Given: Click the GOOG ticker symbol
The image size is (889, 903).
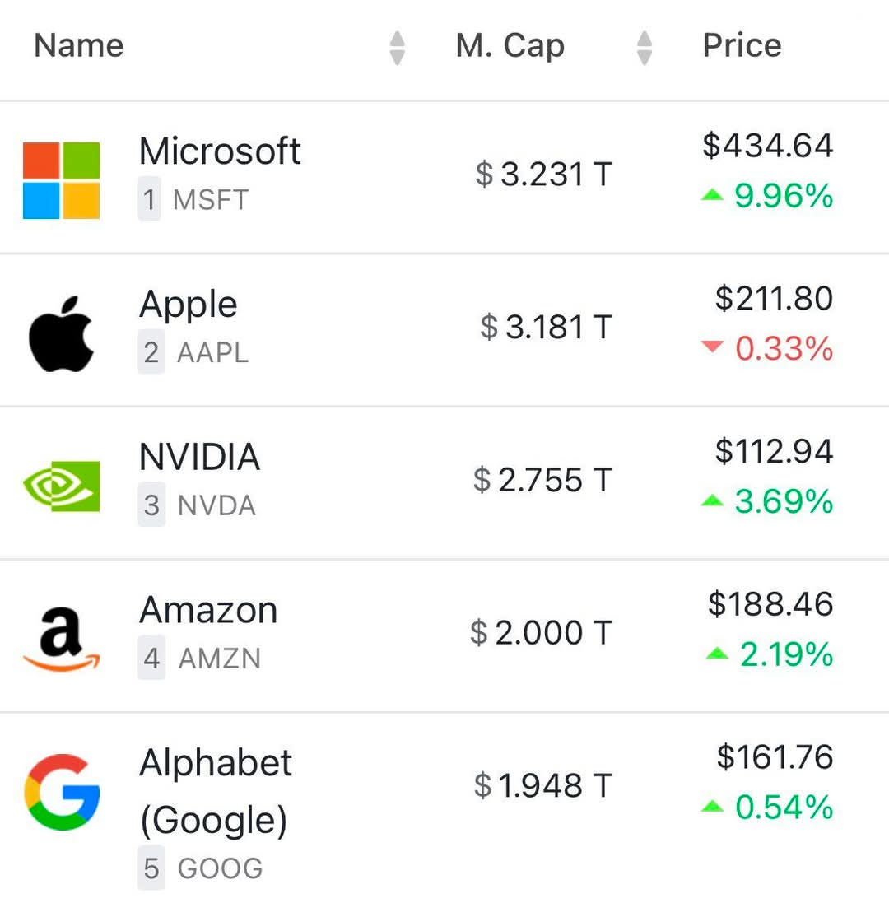Looking at the screenshot, I should point(220,868).
